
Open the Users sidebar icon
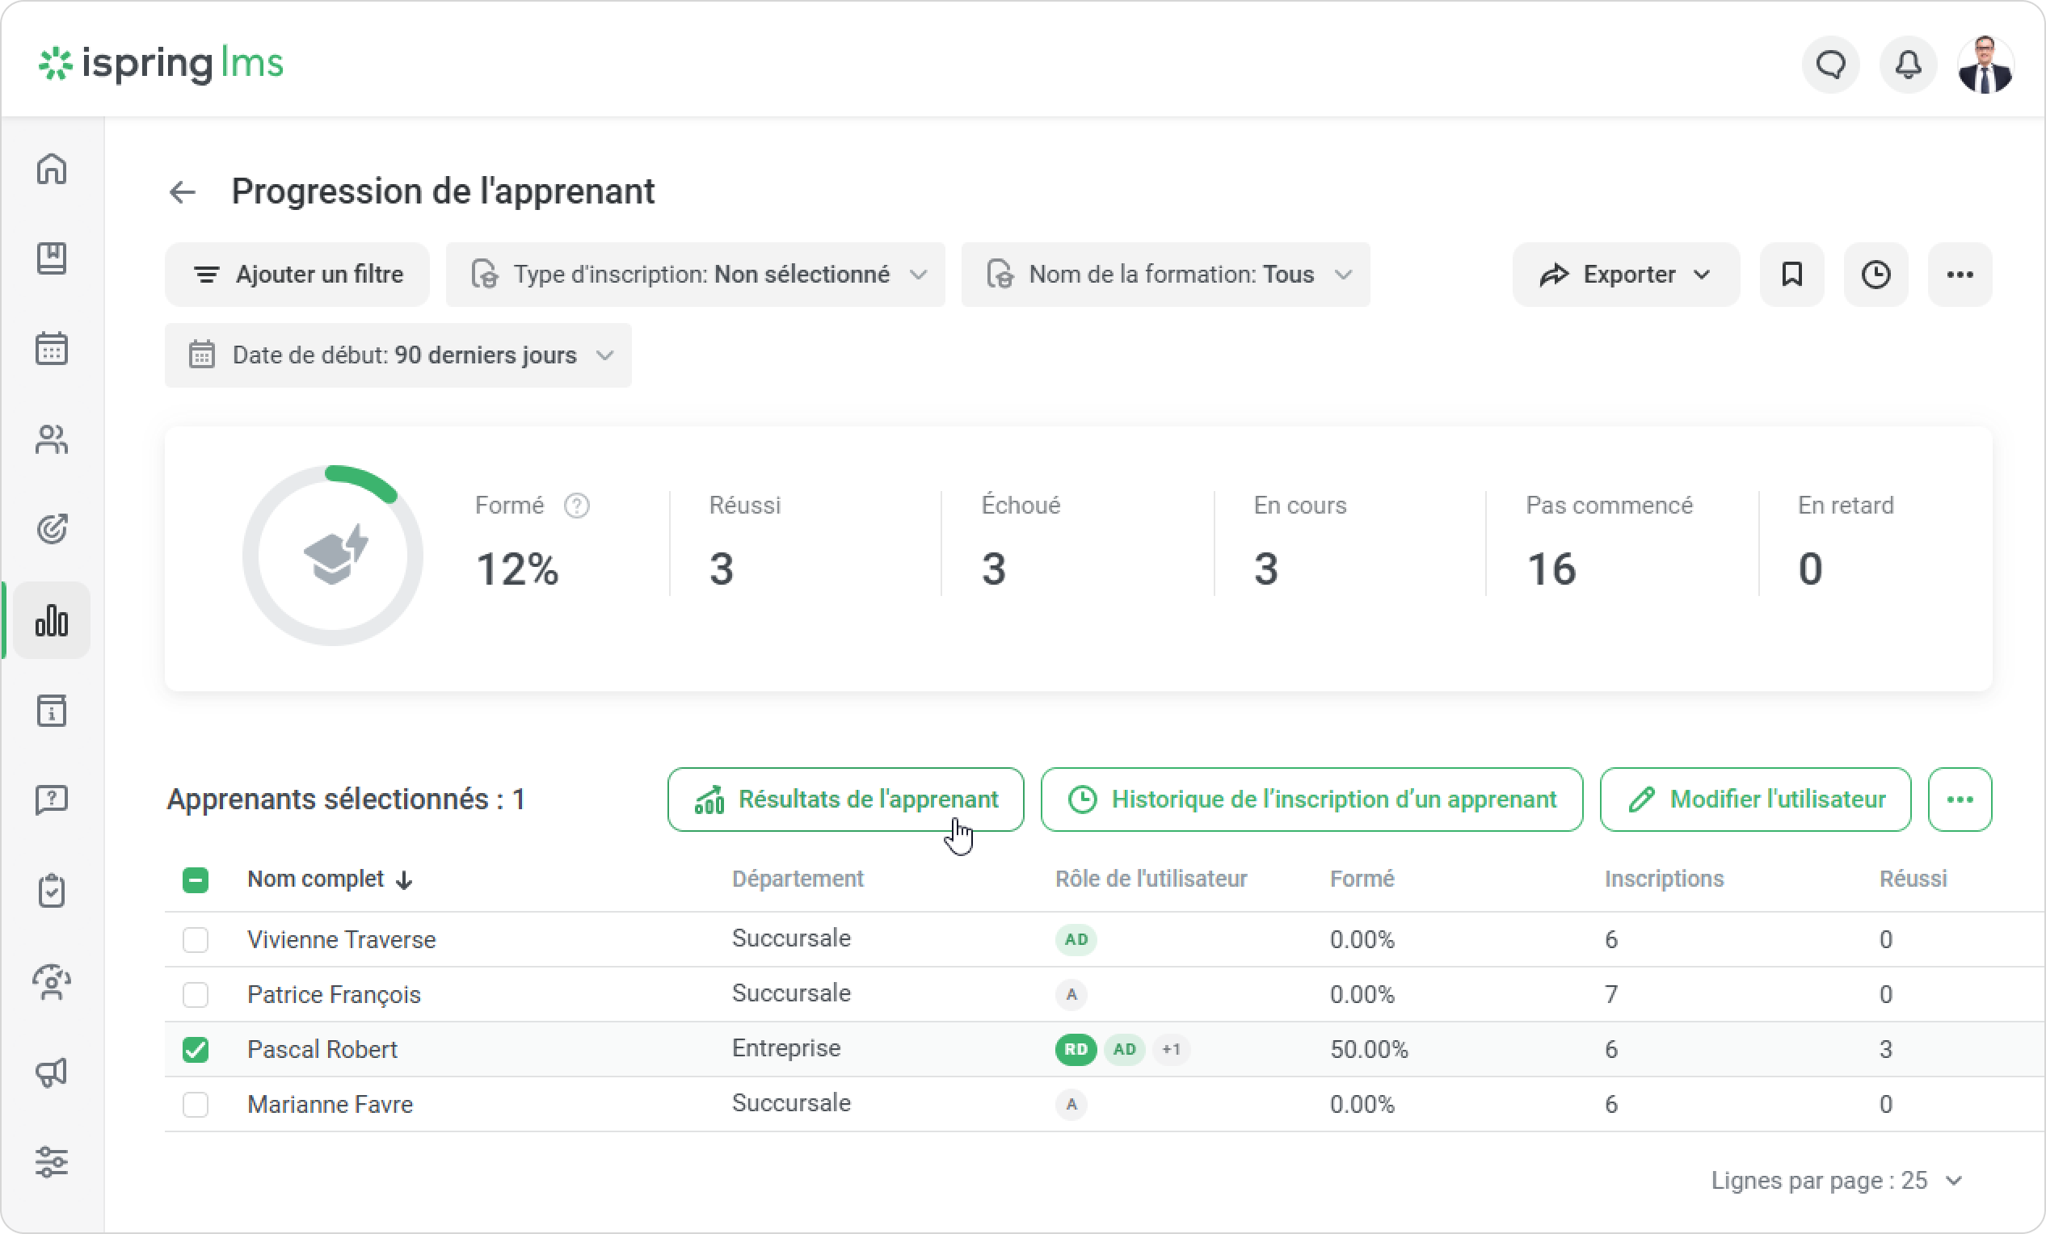pyautogui.click(x=52, y=439)
